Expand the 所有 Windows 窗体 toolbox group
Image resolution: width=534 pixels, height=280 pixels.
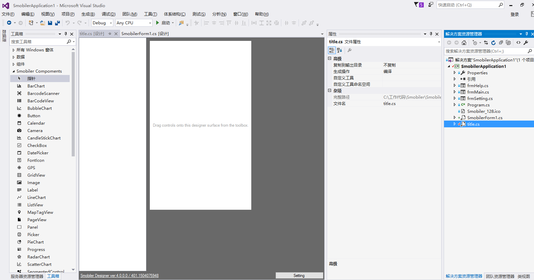pyautogui.click(x=14, y=50)
